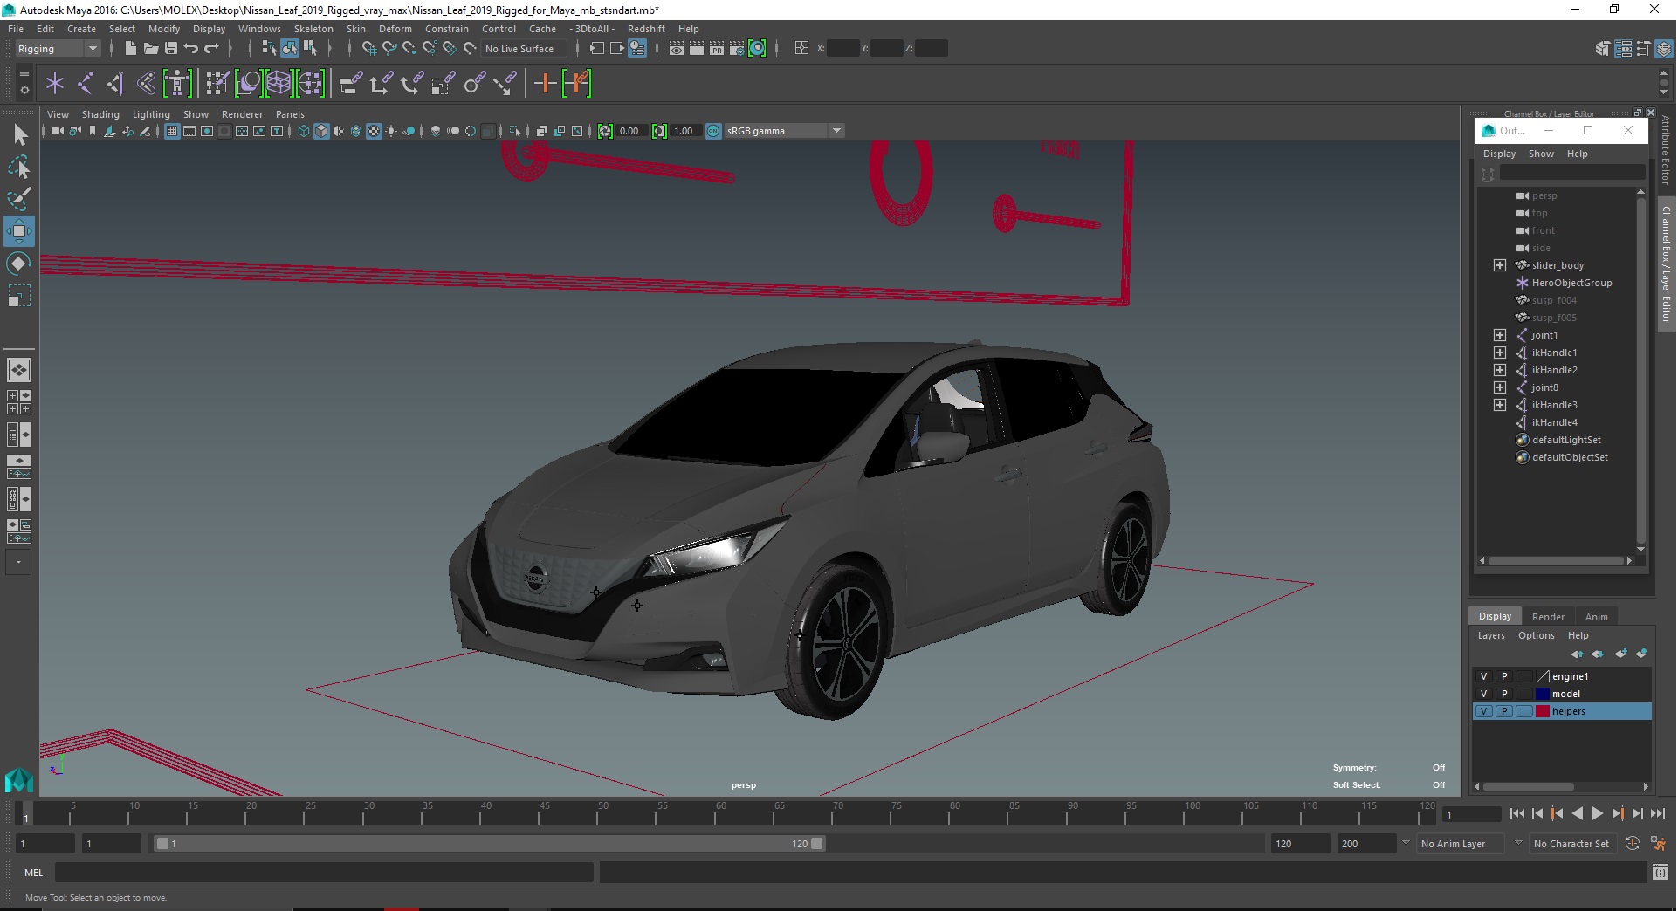The height and width of the screenshot is (911, 1678).
Task: Click the Set Key plus shelf icon
Action: coord(545,84)
